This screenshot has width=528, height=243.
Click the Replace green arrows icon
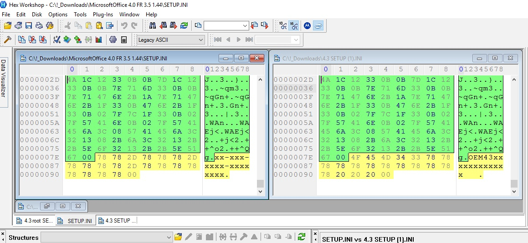(184, 25)
